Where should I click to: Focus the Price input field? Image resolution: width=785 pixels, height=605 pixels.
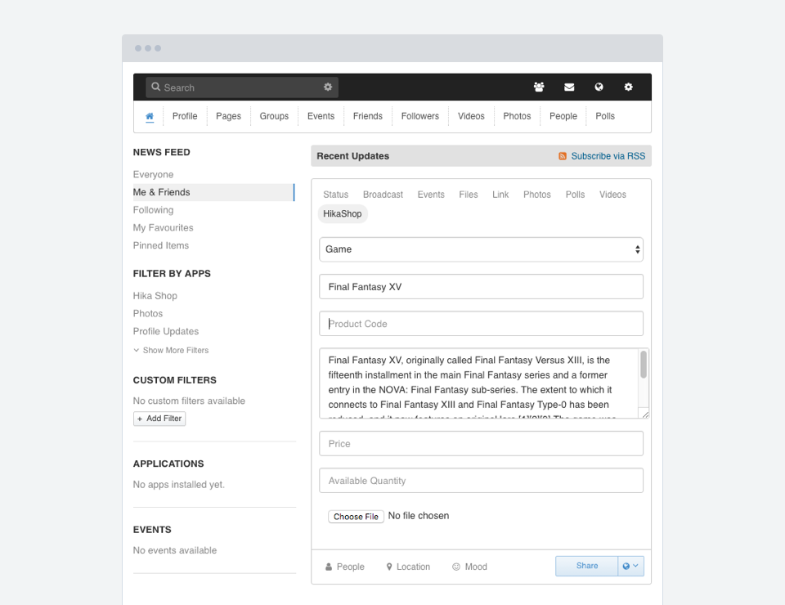click(481, 444)
